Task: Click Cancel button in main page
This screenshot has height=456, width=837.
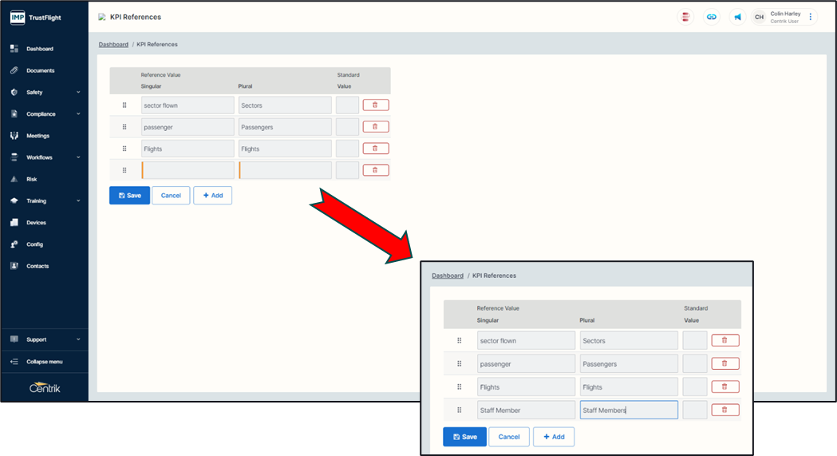Action: click(171, 196)
